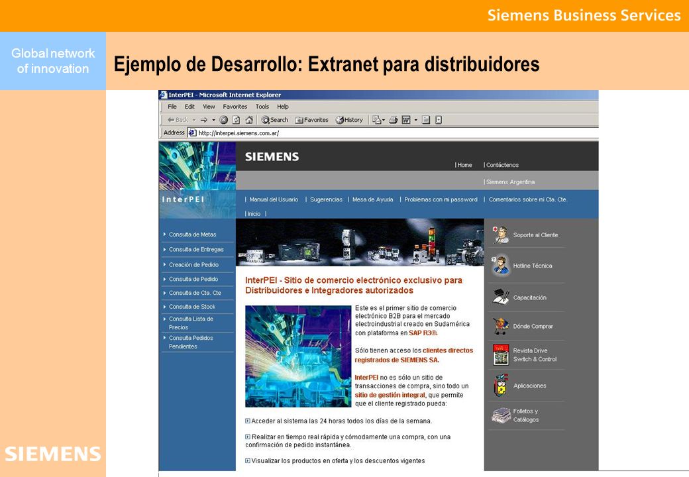
Task: Click the Soporte al Cliente text link
Action: pos(536,235)
